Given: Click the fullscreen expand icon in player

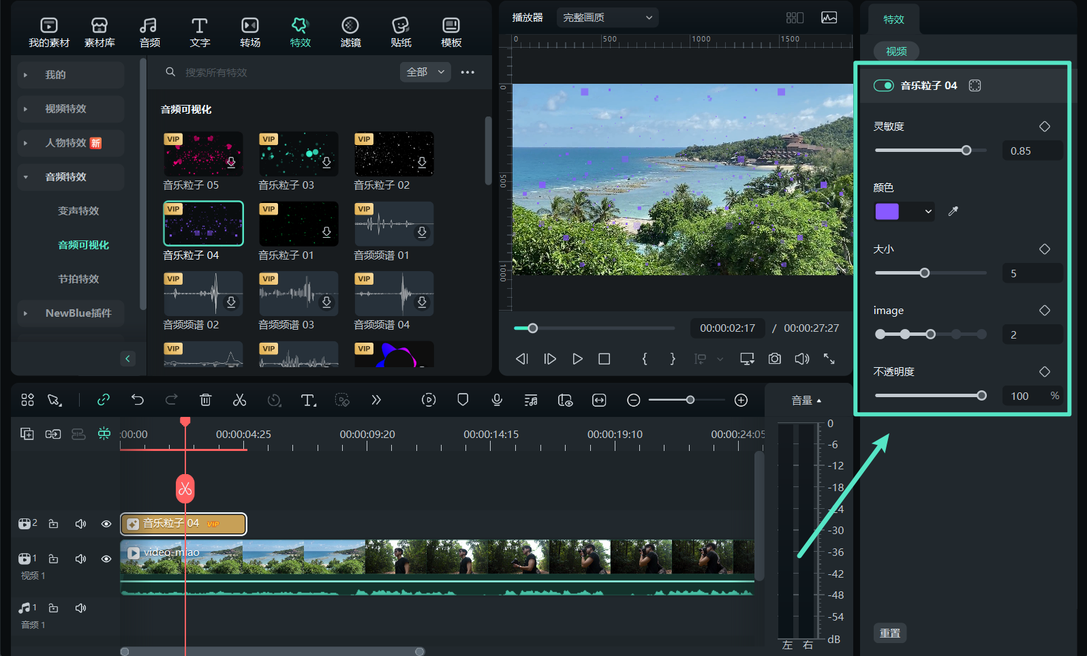Looking at the screenshot, I should pyautogui.click(x=829, y=358).
